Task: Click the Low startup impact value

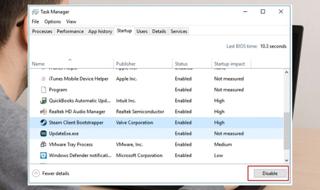Action: click(219, 155)
